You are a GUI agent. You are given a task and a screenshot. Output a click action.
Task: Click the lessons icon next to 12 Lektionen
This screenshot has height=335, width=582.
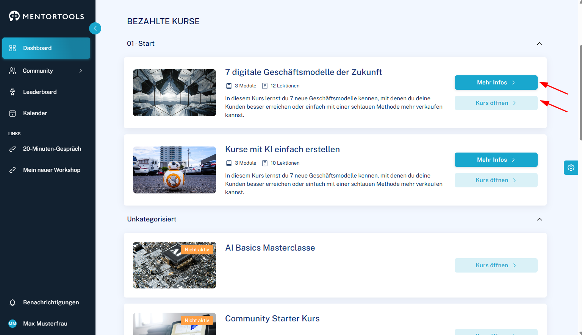[265, 86]
